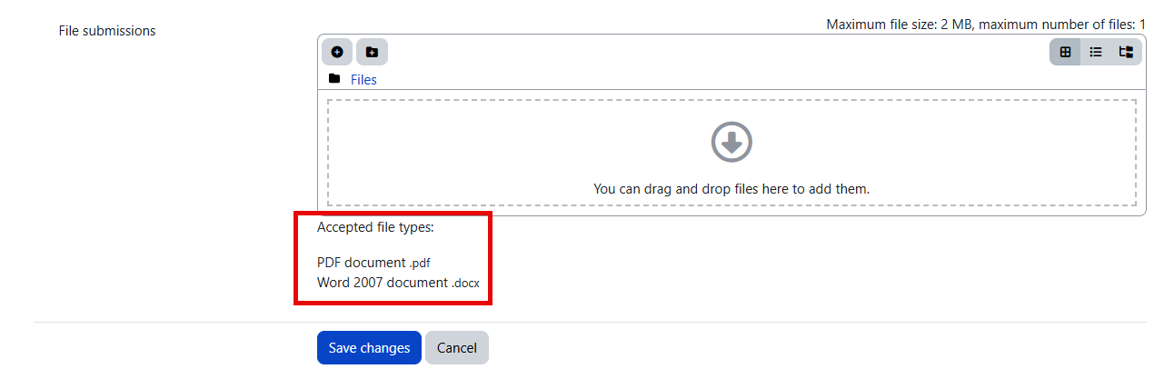The width and height of the screenshot is (1164, 379).
Task: Click the Create folder icon
Action: click(372, 52)
